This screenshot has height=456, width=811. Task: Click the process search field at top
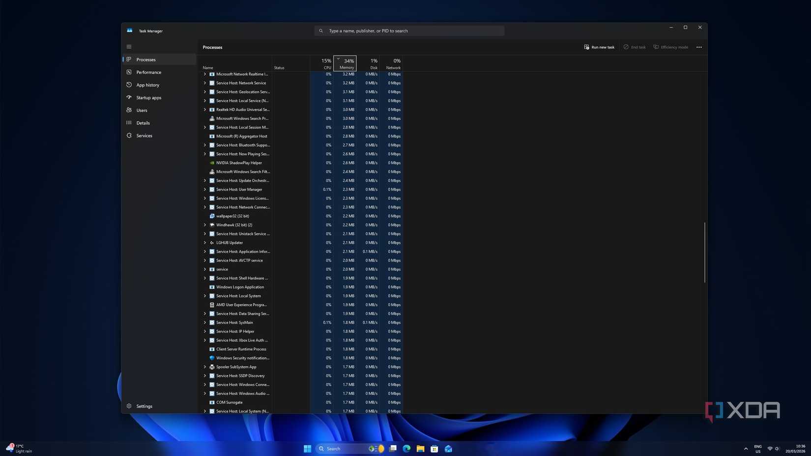point(409,30)
